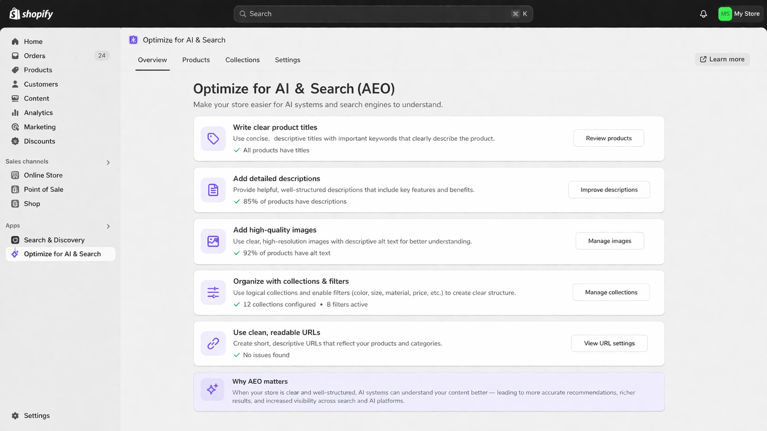Viewport: 767px width, 431px height.
Task: Click the Products tag icon in sidebar
Action: (x=15, y=70)
